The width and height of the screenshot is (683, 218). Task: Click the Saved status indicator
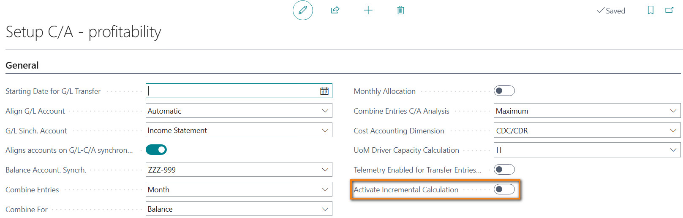(611, 11)
